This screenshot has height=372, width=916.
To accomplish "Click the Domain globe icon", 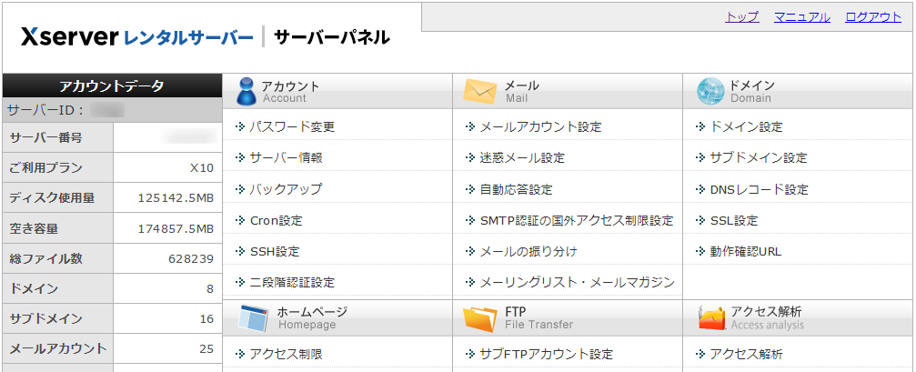I will coord(710,91).
